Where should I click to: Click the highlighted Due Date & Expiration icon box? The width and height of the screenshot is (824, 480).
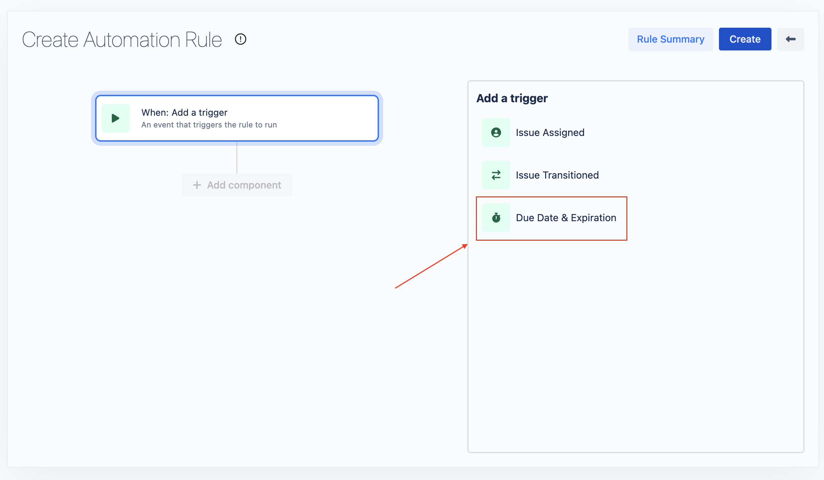pyautogui.click(x=496, y=218)
